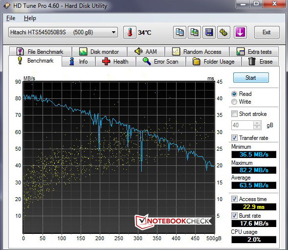288x250 pixels.
Task: Switch to the Random Access tab
Action: pyautogui.click(x=197, y=52)
